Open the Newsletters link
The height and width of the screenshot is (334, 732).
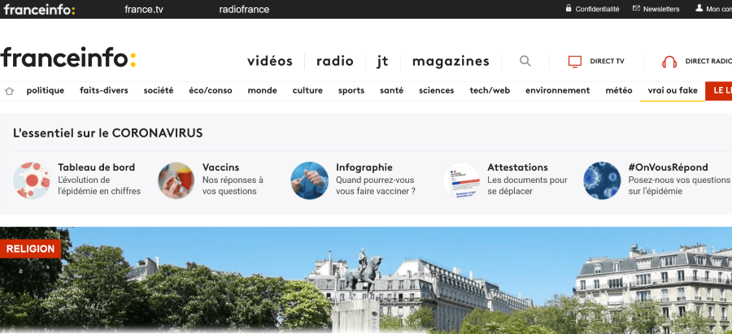(x=661, y=9)
